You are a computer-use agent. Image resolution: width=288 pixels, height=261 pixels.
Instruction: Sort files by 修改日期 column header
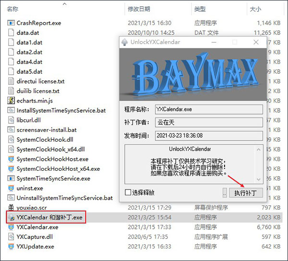coord(139,9)
